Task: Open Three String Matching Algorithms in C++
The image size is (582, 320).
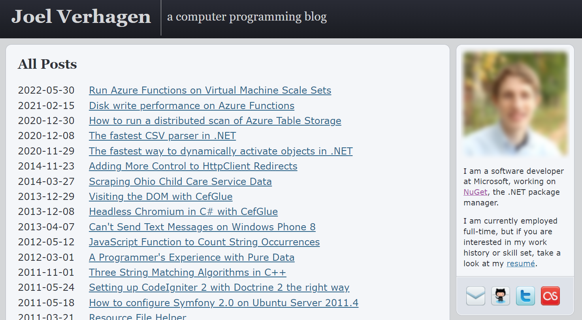Action: point(187,273)
